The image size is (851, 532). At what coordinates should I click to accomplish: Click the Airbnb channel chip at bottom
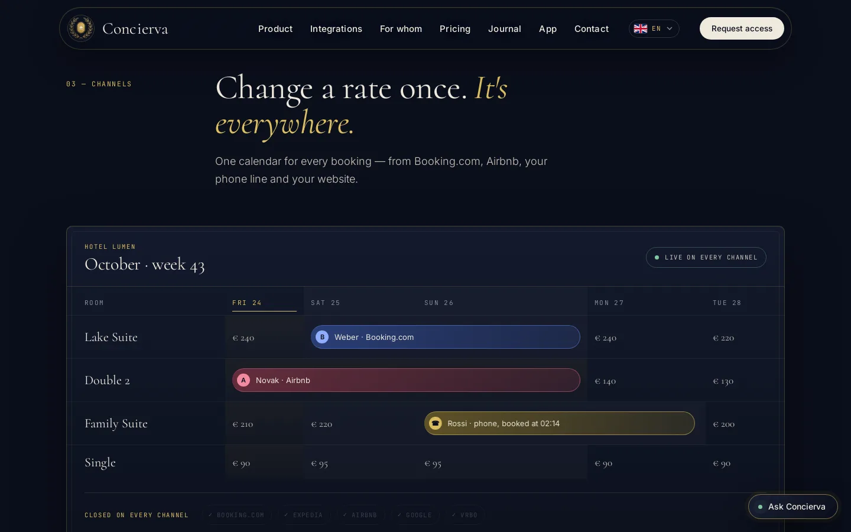(360, 515)
